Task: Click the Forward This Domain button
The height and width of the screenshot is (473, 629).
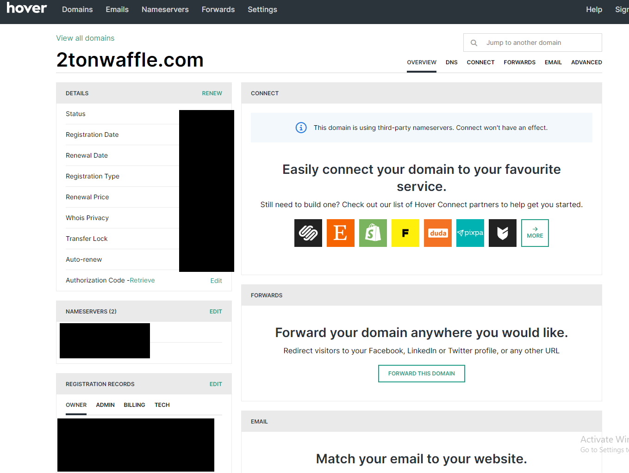Action: [x=421, y=374]
